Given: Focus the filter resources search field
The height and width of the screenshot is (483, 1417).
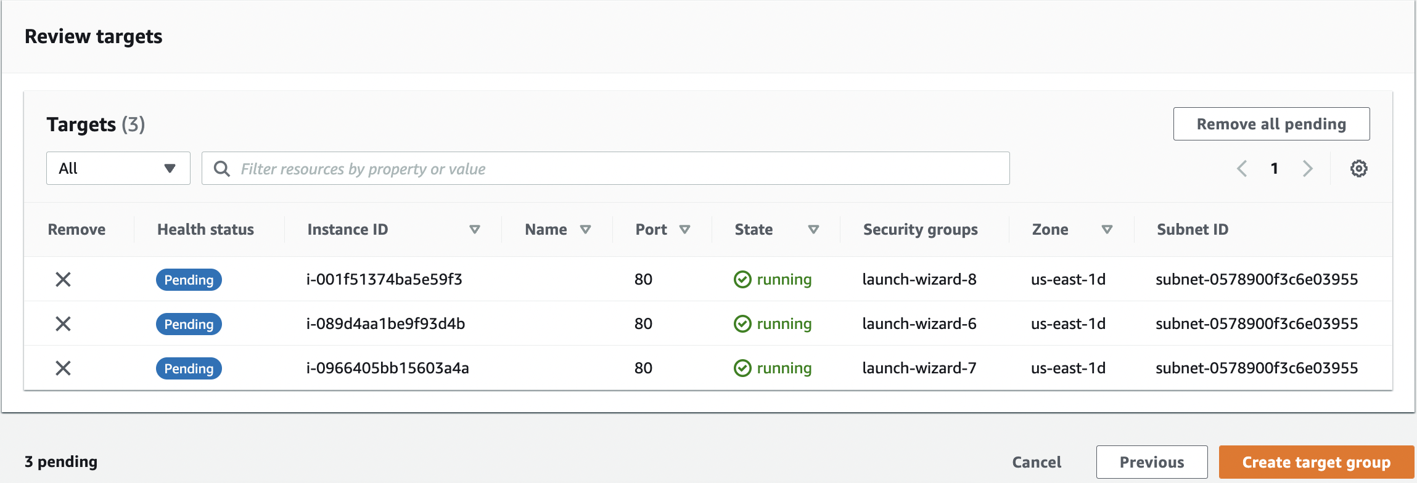Looking at the screenshot, I should coord(617,169).
